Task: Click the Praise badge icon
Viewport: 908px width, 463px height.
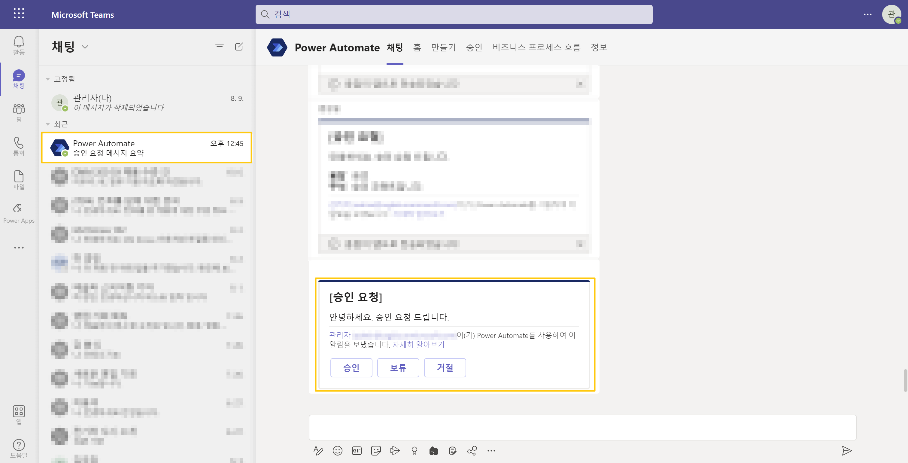Action: (414, 450)
